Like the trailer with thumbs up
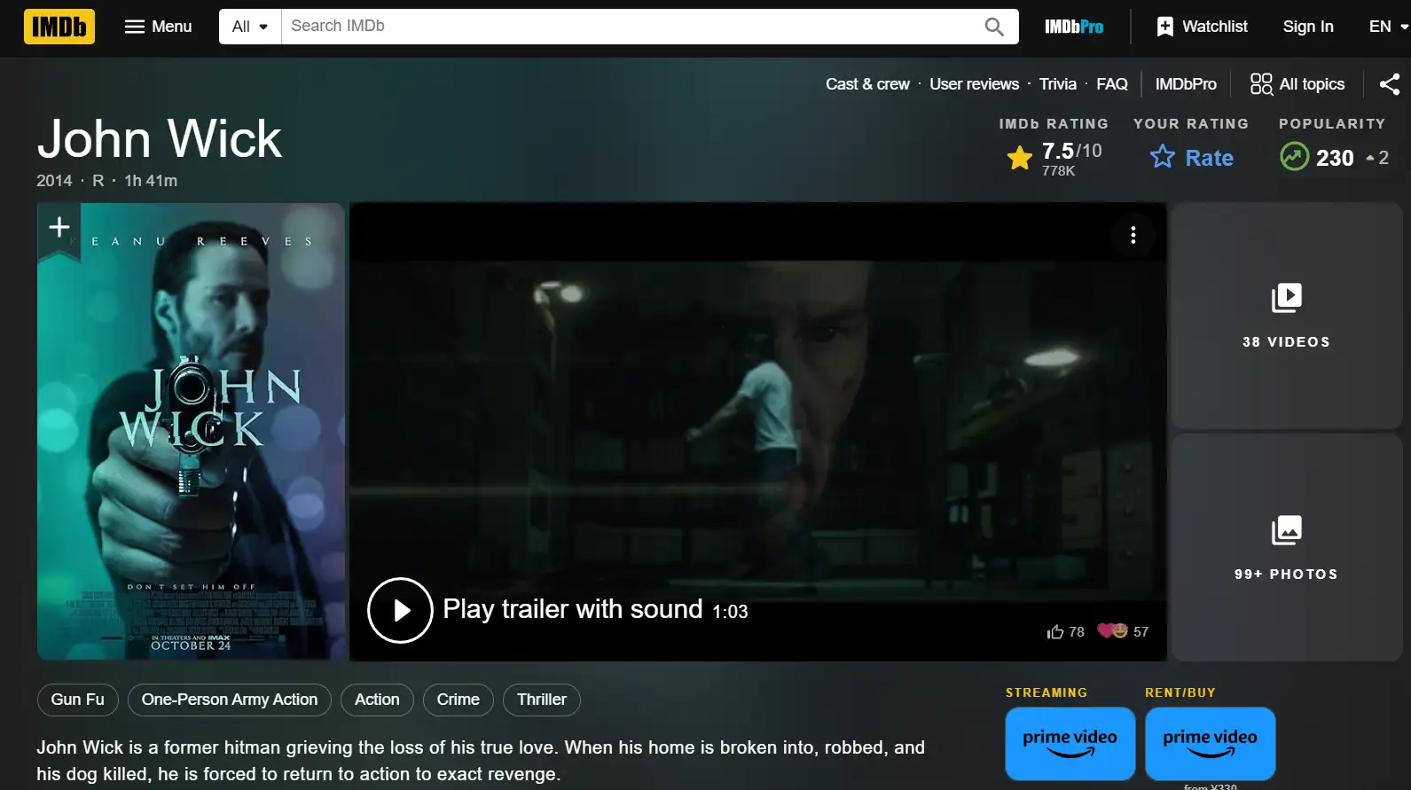This screenshot has width=1411, height=790. click(x=1065, y=631)
